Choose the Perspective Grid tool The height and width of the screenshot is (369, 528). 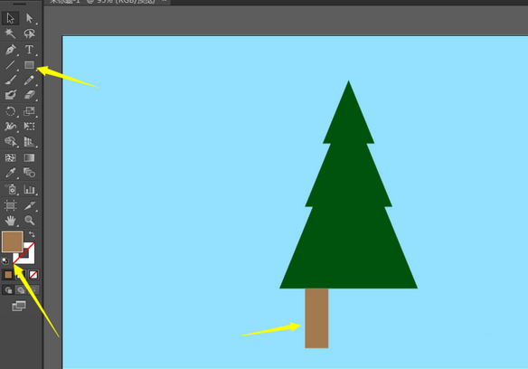(x=29, y=141)
